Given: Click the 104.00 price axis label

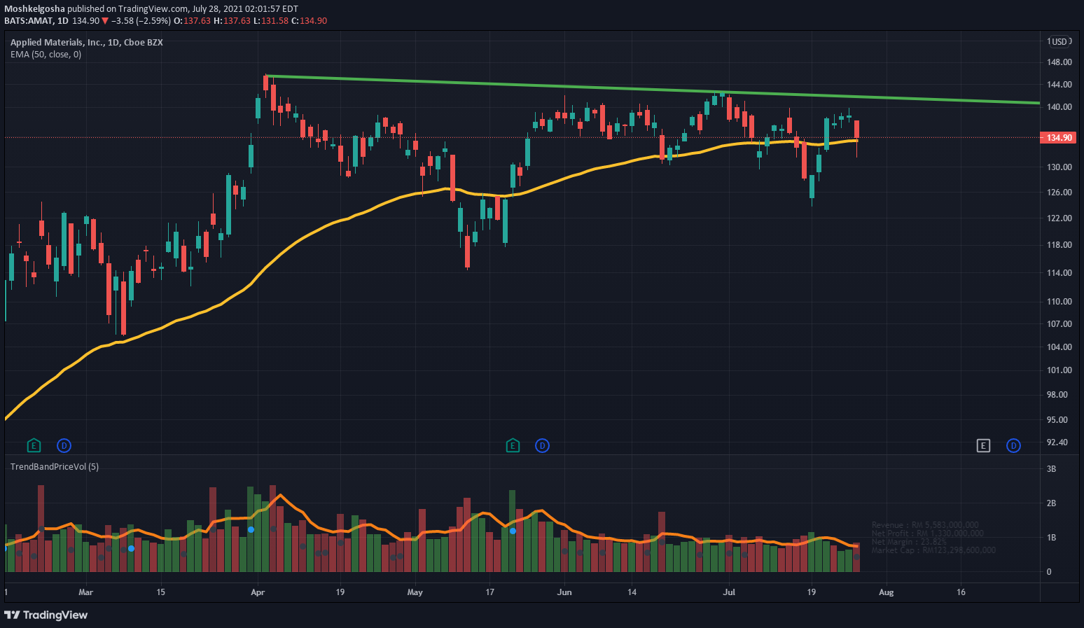Looking at the screenshot, I should [1059, 347].
